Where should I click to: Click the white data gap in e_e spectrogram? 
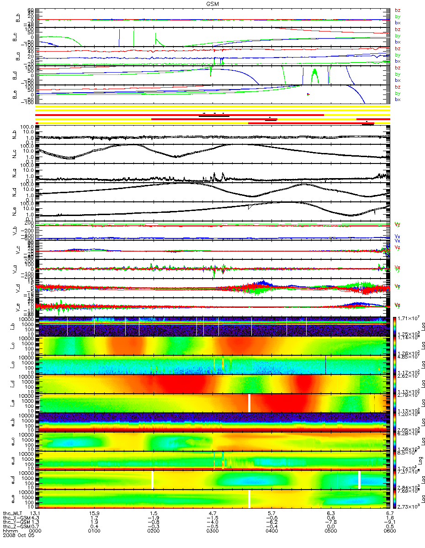tap(250, 499)
